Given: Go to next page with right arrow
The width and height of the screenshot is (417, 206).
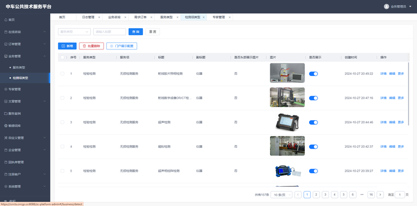Looking at the screenshot, I should tap(381, 195).
